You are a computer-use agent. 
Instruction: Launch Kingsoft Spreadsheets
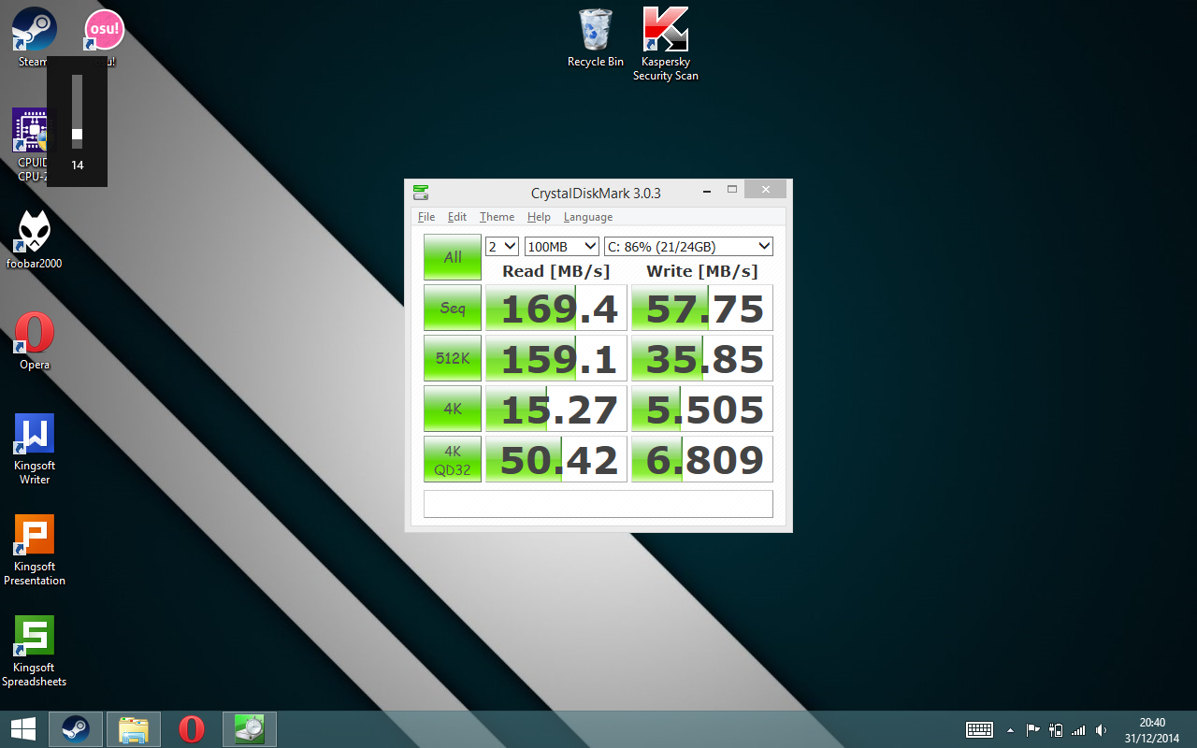coord(35,651)
